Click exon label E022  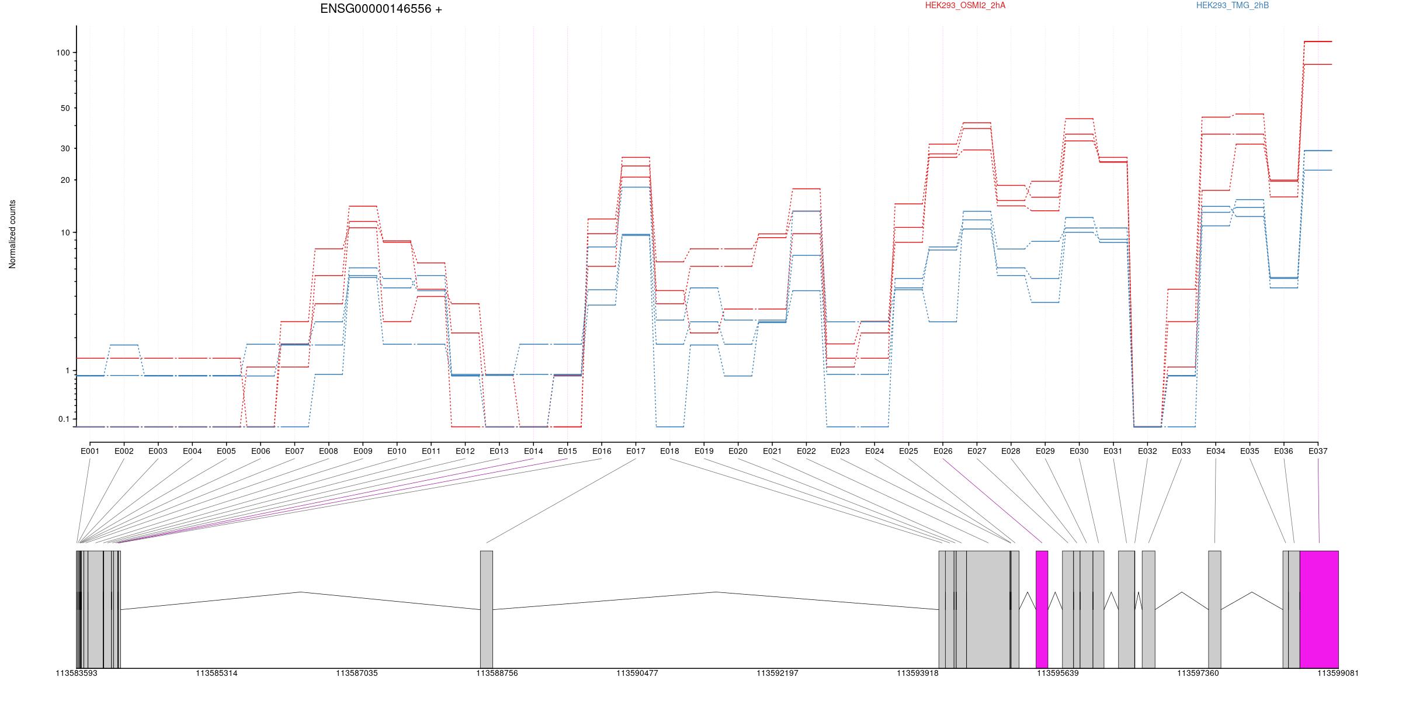[x=806, y=451]
